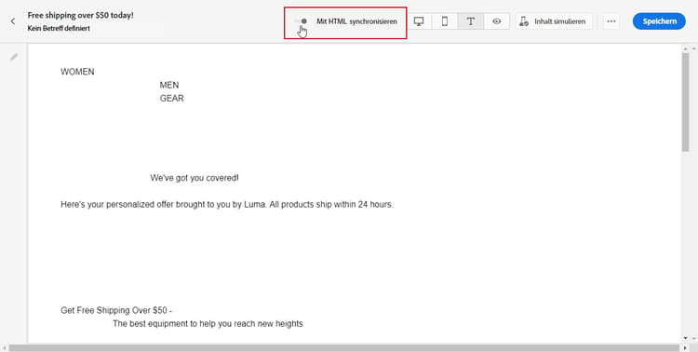698x352 pixels.
Task: Select the plain text view icon
Action: [x=471, y=20]
